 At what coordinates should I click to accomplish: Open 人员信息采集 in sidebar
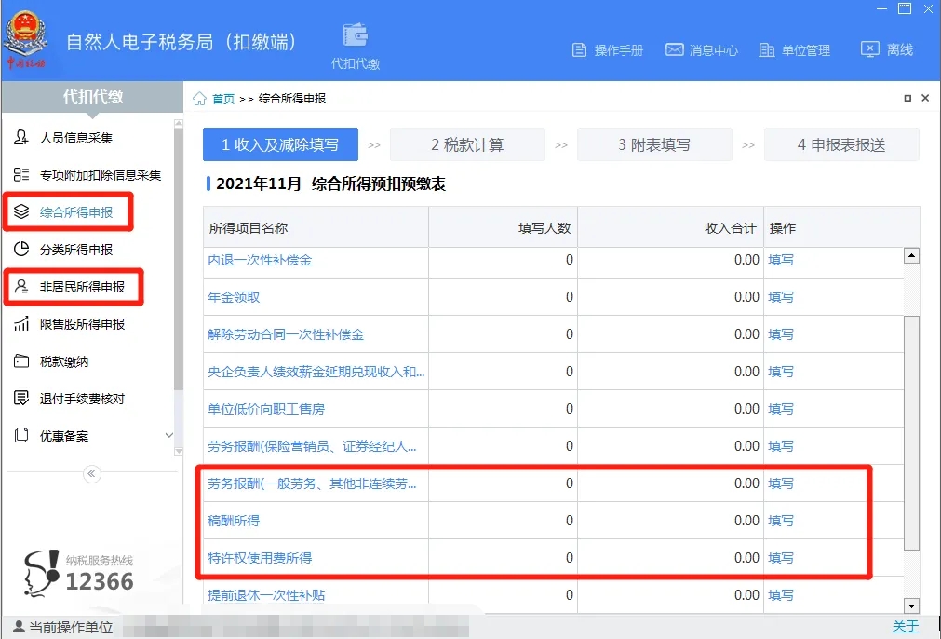point(76,138)
